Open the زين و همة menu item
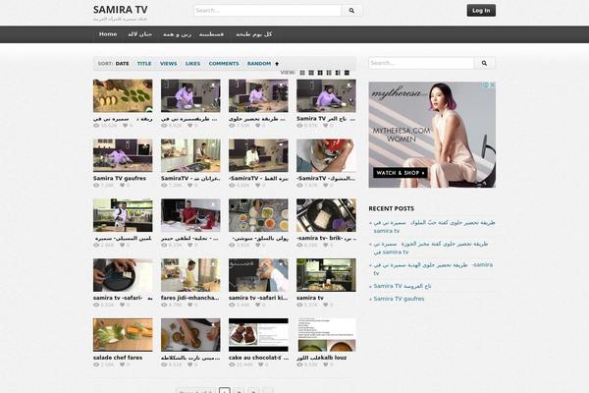 point(177,34)
